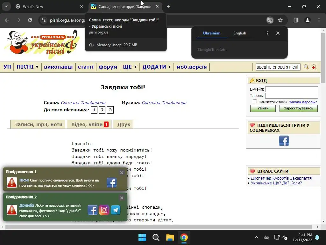Click the browser back arrow
This screenshot has width=326, height=245.
click(x=7, y=20)
